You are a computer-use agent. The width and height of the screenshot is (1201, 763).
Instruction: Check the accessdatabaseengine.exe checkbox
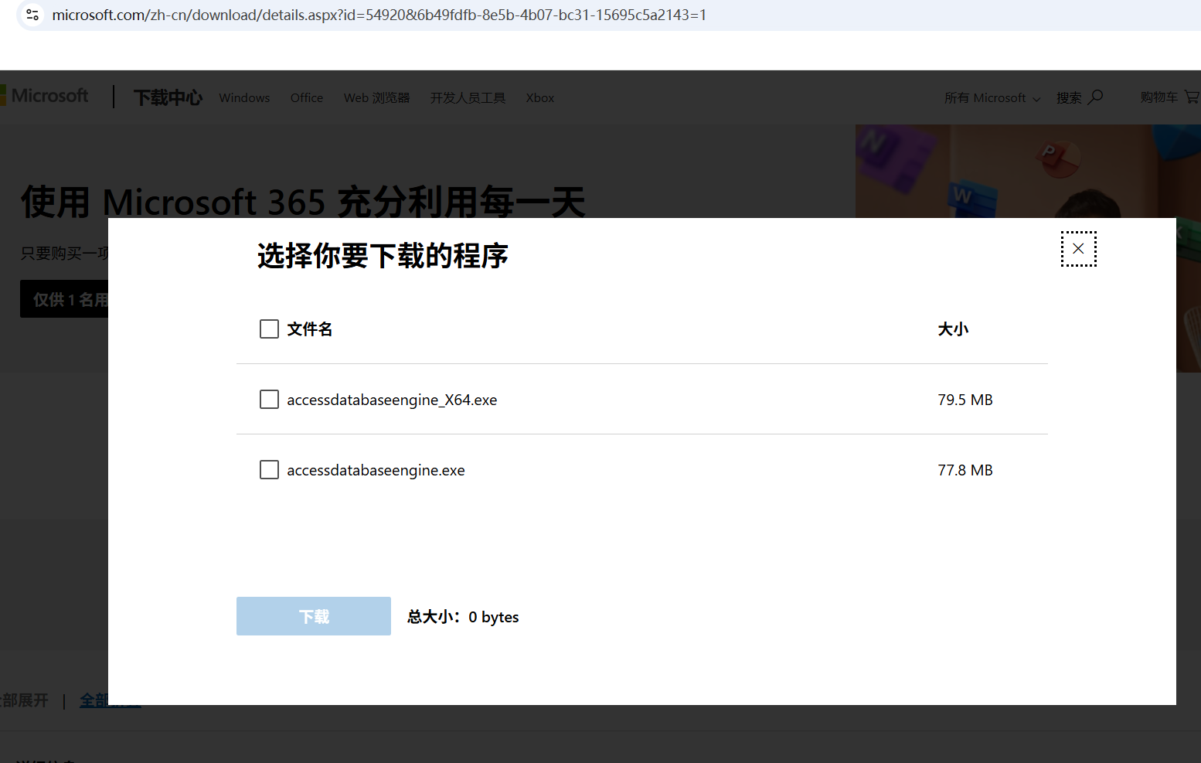pyautogui.click(x=269, y=470)
